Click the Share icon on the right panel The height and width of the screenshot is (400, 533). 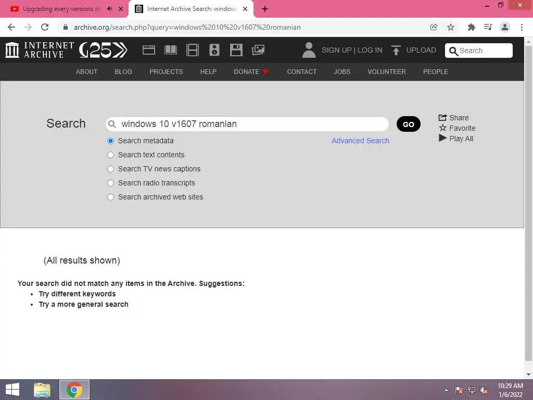click(442, 118)
